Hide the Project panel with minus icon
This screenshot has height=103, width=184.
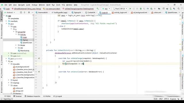click(32, 12)
